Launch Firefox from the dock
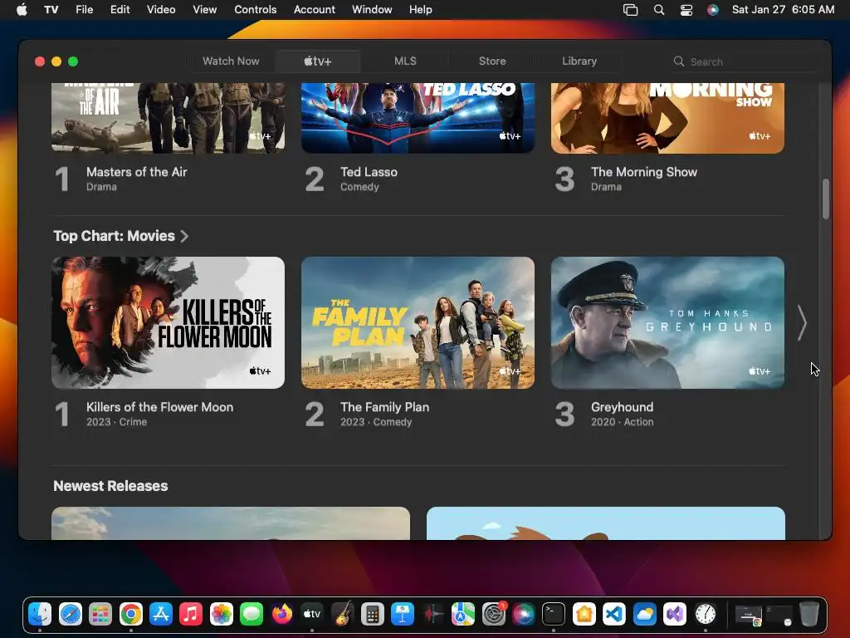The image size is (850, 638). point(282,614)
